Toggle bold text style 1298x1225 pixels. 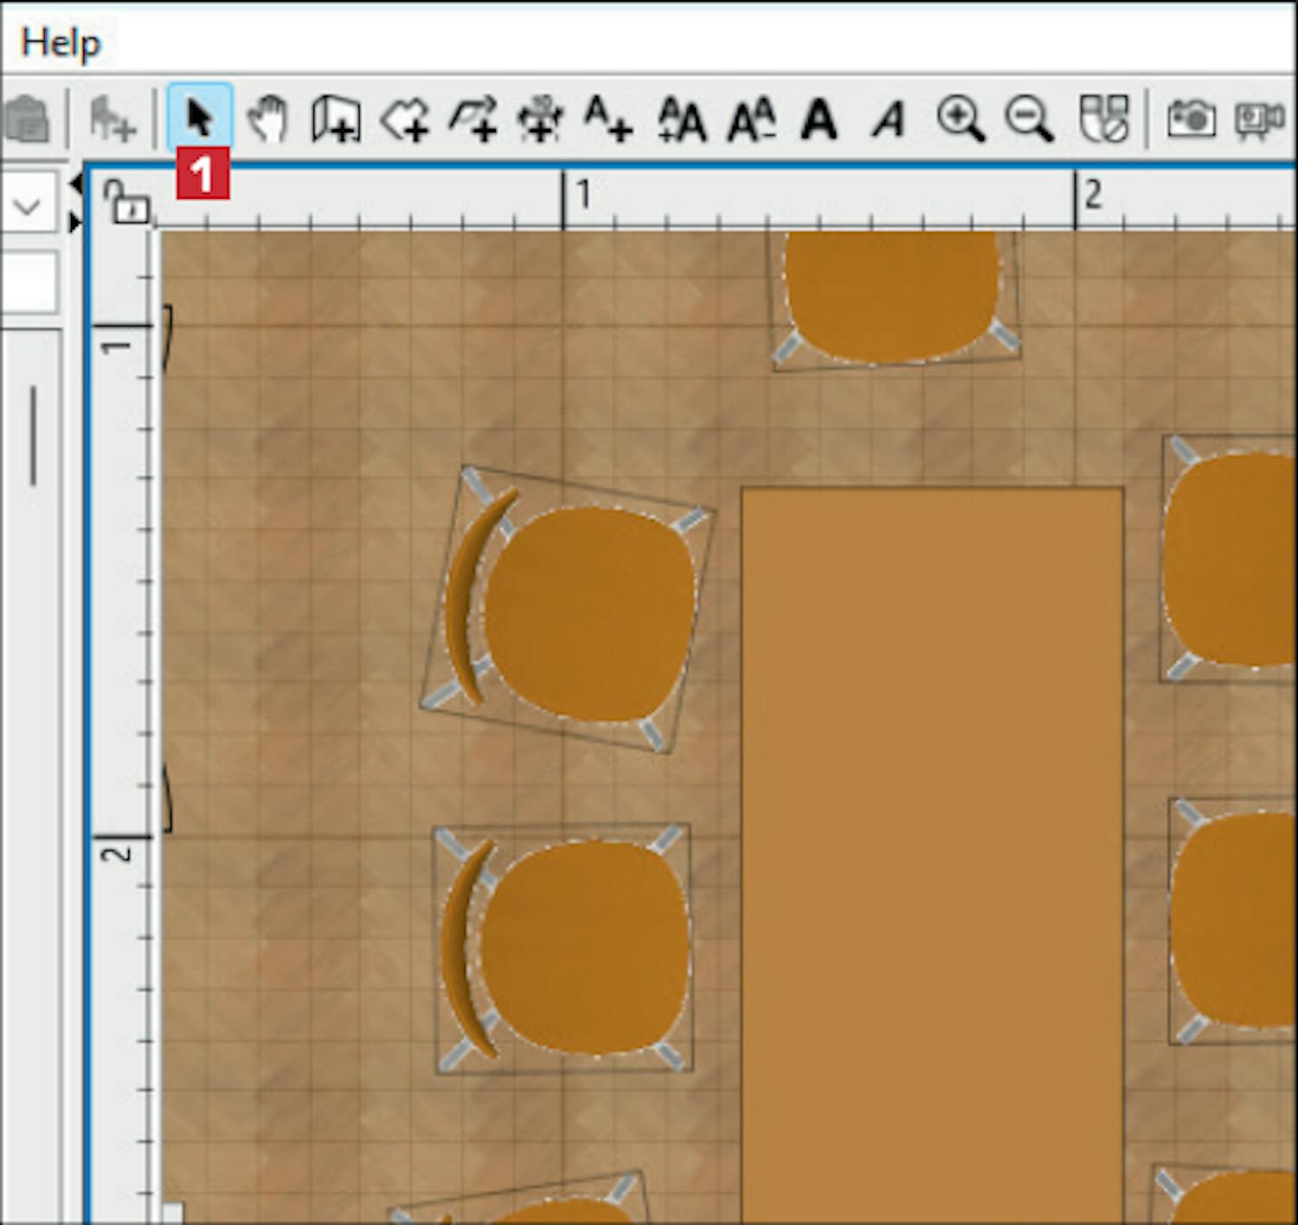(819, 119)
